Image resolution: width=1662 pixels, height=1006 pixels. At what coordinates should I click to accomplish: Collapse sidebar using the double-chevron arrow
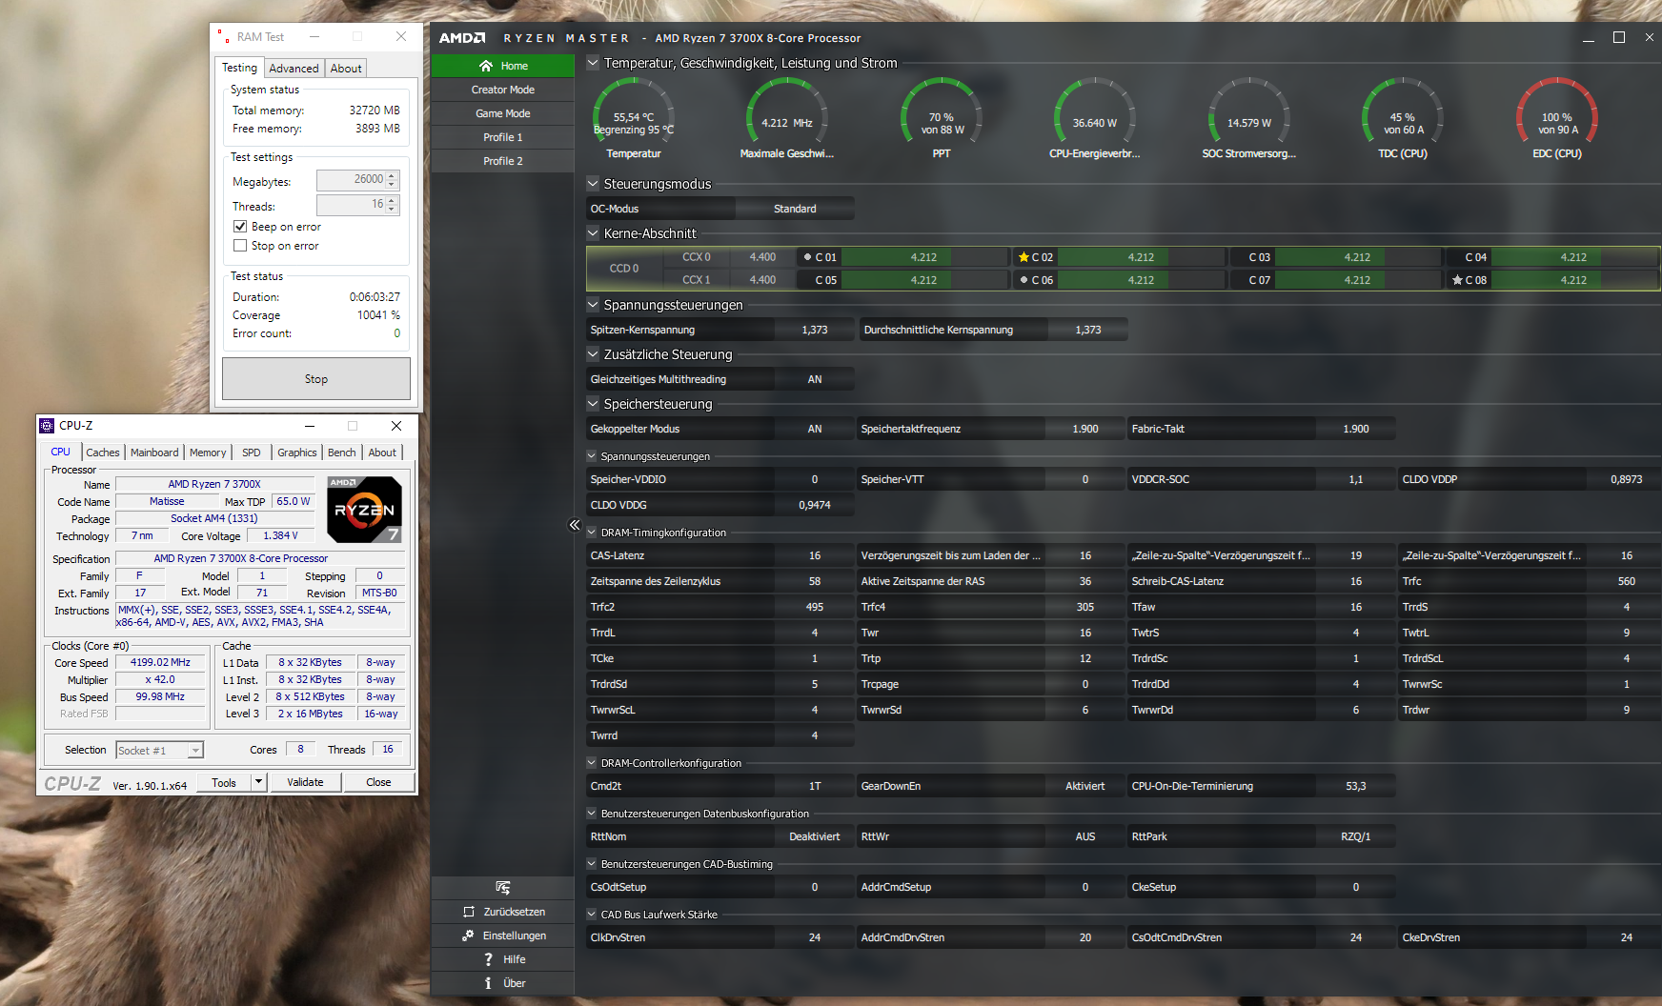574,525
